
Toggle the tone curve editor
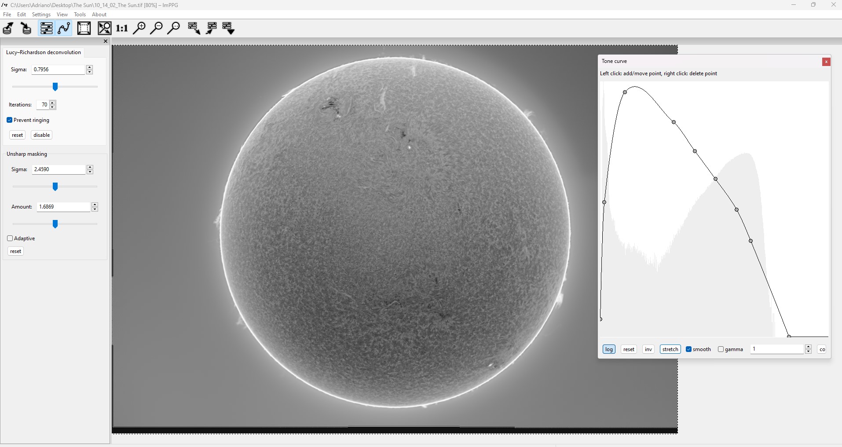pos(64,28)
